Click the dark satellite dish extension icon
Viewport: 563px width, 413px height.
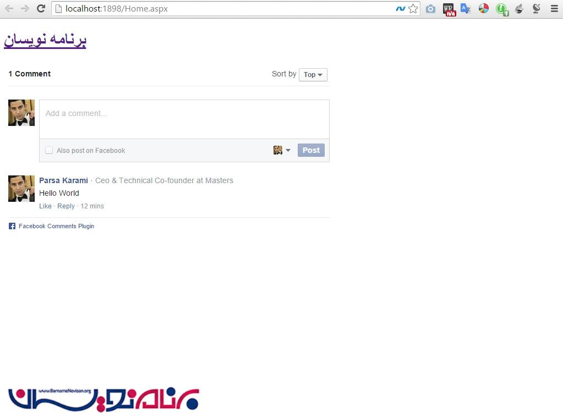(537, 9)
